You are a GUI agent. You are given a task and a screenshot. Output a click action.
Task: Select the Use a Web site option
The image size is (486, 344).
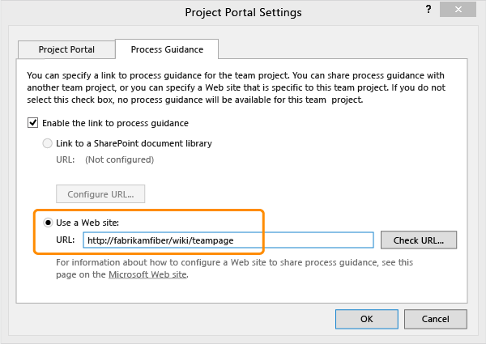click(47, 223)
